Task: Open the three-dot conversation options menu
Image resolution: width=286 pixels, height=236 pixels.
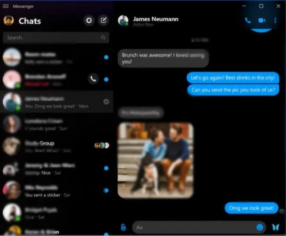Action: 275,20
